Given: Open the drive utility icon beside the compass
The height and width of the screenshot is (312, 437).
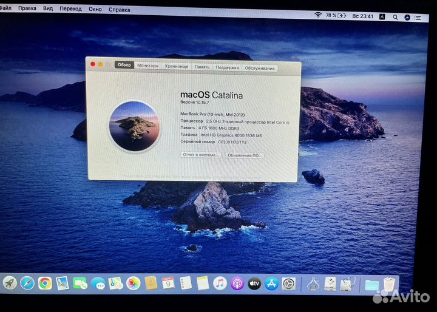Looking at the screenshot, I should tap(330, 284).
